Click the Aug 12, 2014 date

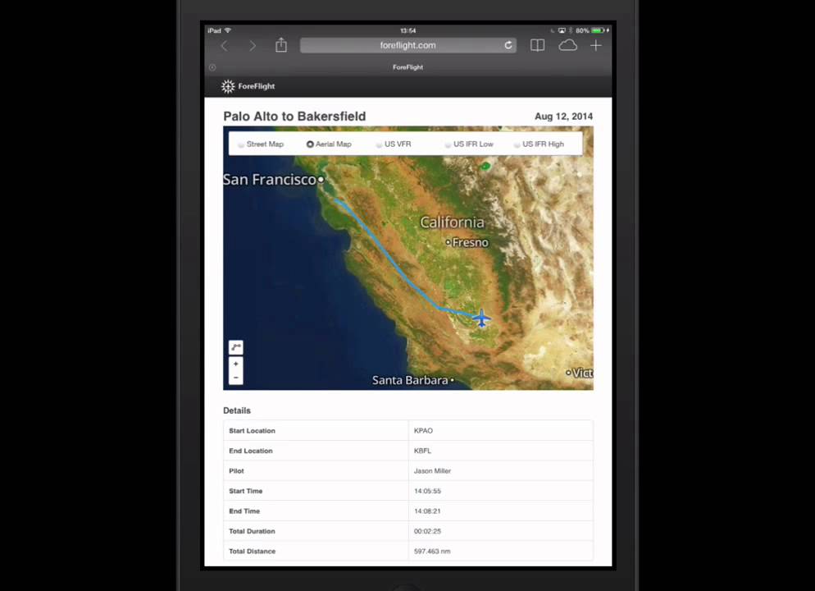pyautogui.click(x=564, y=117)
